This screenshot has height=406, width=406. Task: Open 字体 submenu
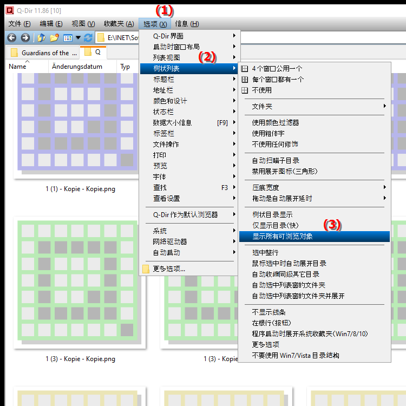click(189, 177)
